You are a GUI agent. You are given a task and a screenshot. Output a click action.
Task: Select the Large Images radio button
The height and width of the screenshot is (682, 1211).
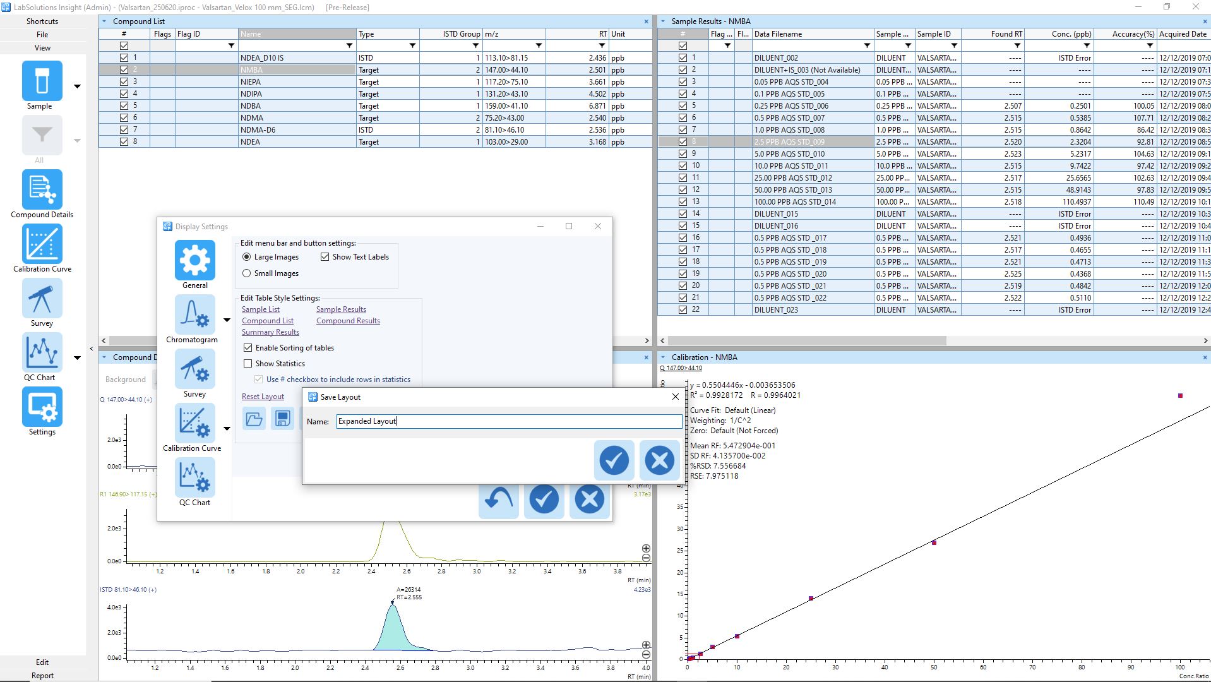(x=247, y=257)
